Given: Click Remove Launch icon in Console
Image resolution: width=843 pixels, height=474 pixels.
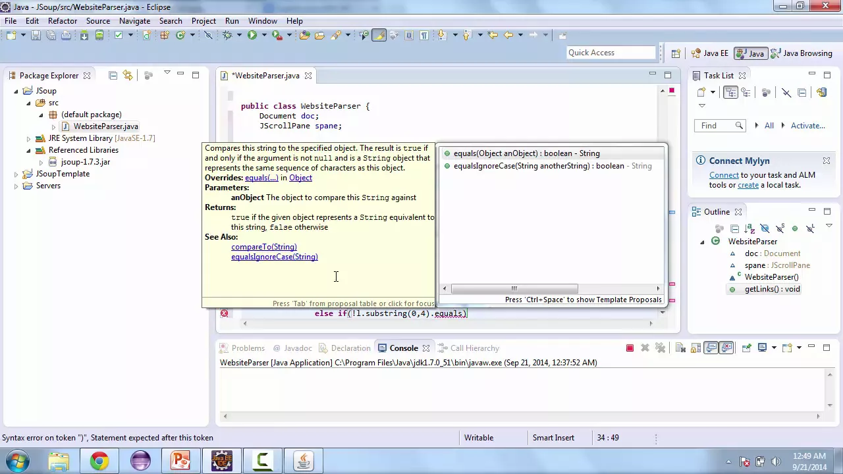Looking at the screenshot, I should coord(645,348).
